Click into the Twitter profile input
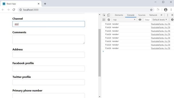 click(49, 82)
